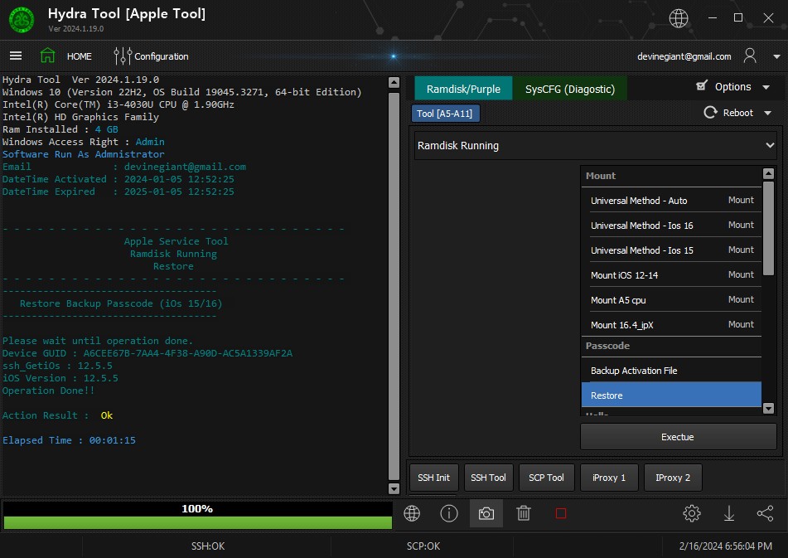
Task: Click the SCP Tool button
Action: (546, 478)
